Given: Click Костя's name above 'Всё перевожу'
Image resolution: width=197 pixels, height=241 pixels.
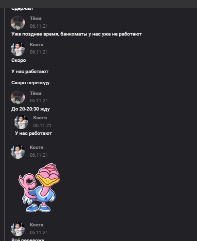Looking at the screenshot, I should coord(36,225).
